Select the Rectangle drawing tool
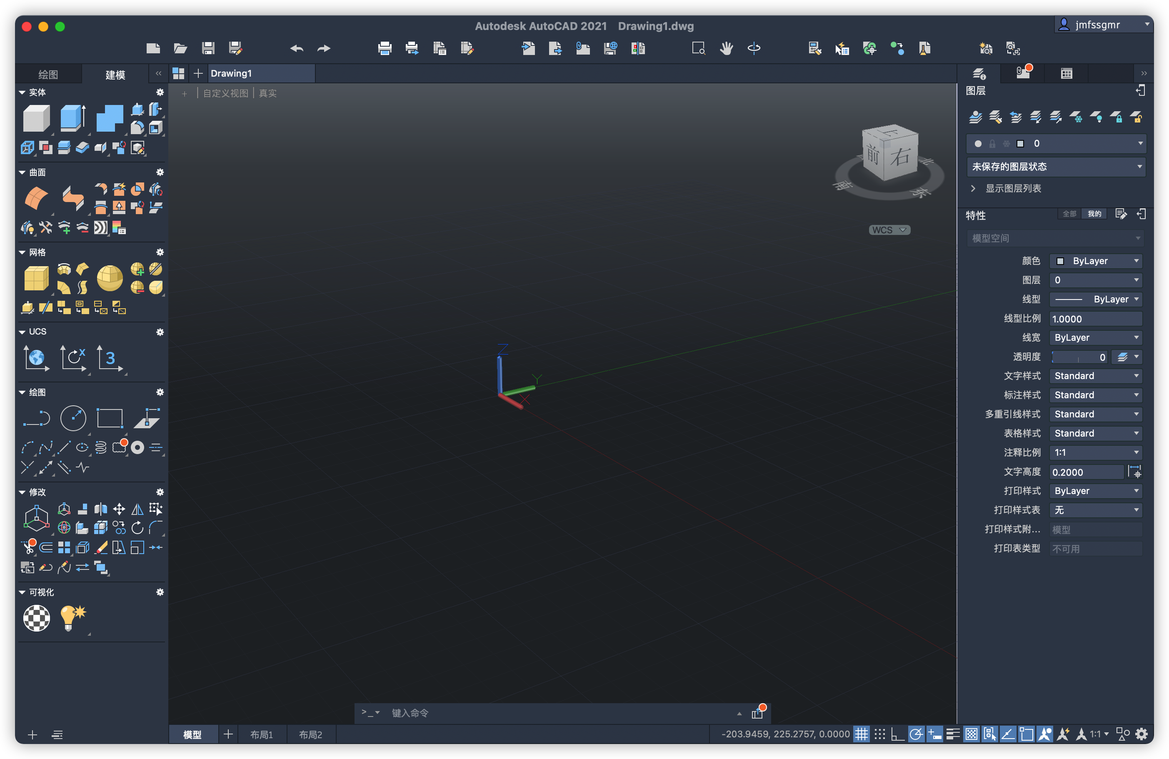 coord(110,419)
